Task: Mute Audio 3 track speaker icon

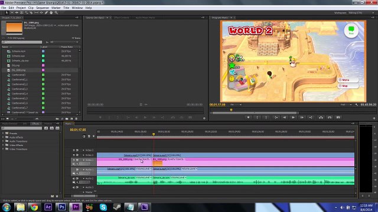Action: [74, 187]
